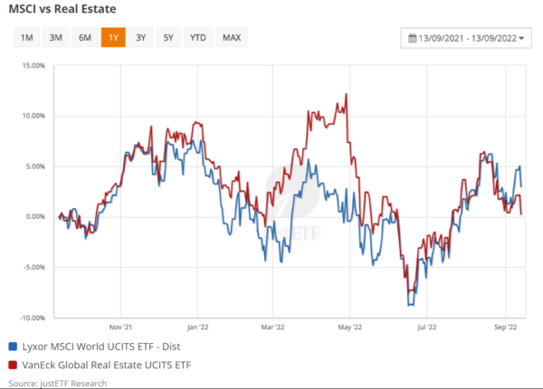Click the Mar '22 axis label
The width and height of the screenshot is (543, 389).
tap(273, 327)
